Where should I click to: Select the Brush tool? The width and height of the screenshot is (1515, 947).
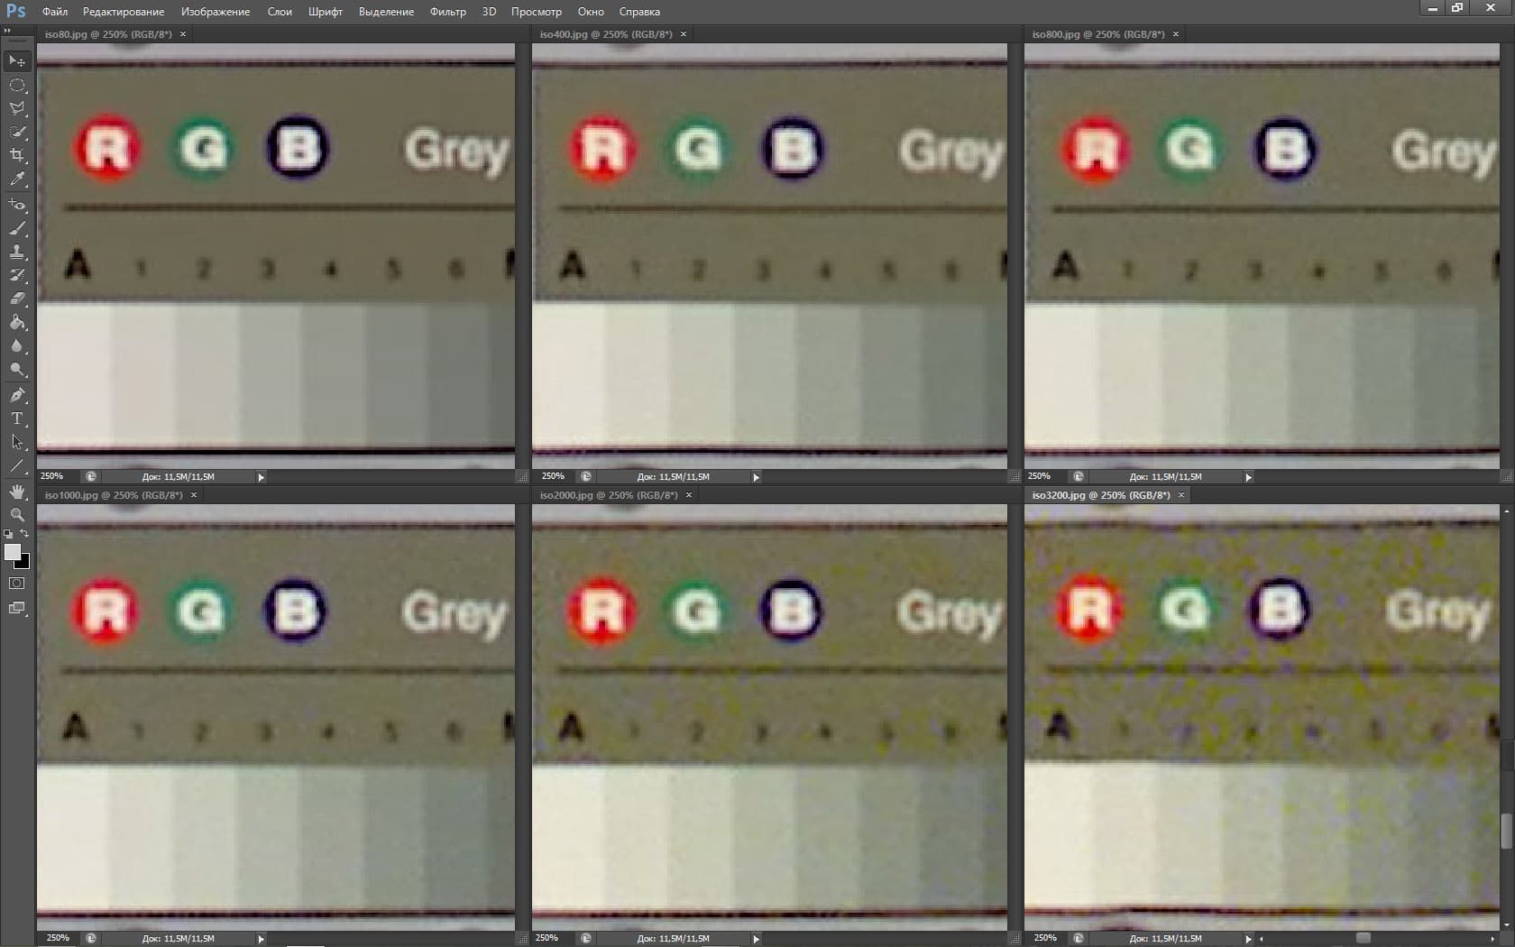[17, 228]
